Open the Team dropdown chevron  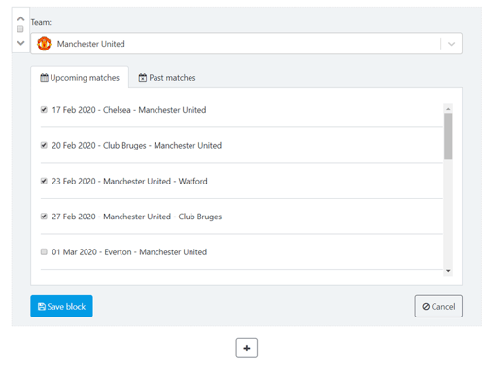[451, 44]
